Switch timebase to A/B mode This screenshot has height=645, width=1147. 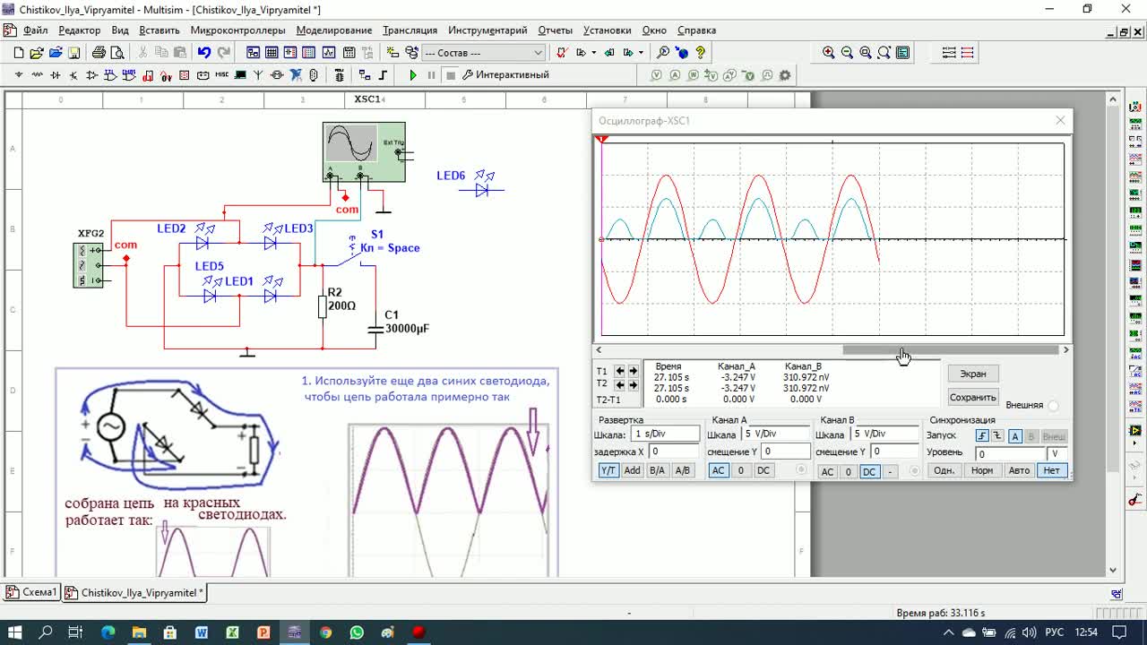coord(683,470)
